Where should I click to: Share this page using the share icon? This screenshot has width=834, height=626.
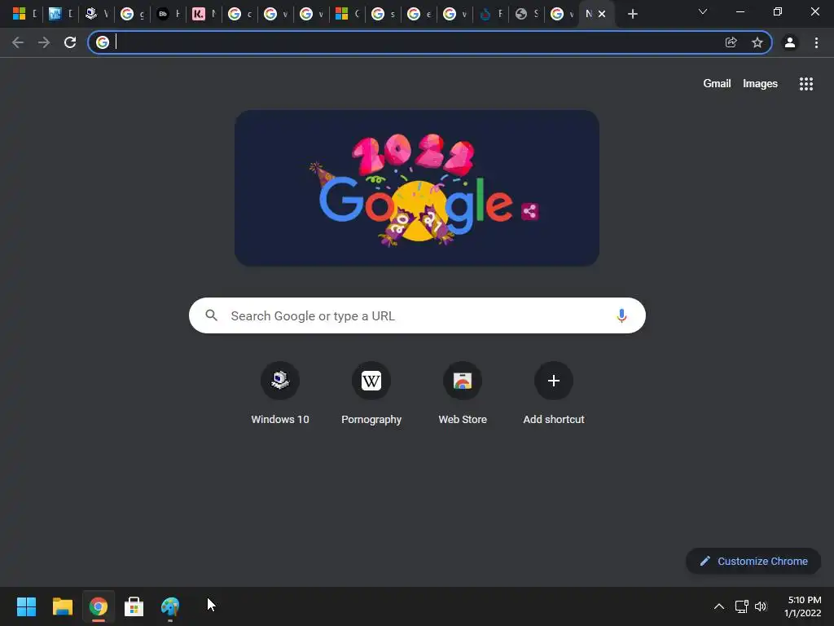click(731, 42)
